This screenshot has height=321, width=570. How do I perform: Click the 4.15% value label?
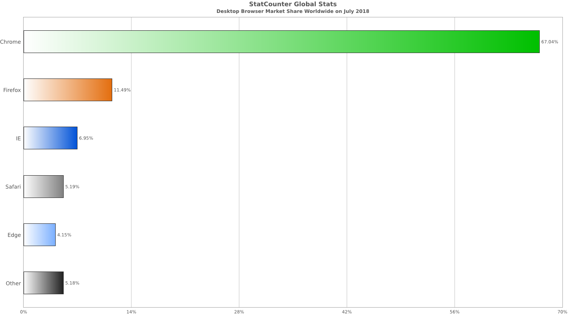click(x=64, y=235)
